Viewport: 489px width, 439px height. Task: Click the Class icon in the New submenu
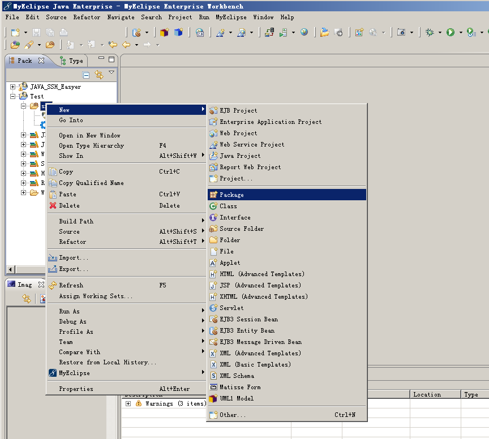(x=213, y=206)
